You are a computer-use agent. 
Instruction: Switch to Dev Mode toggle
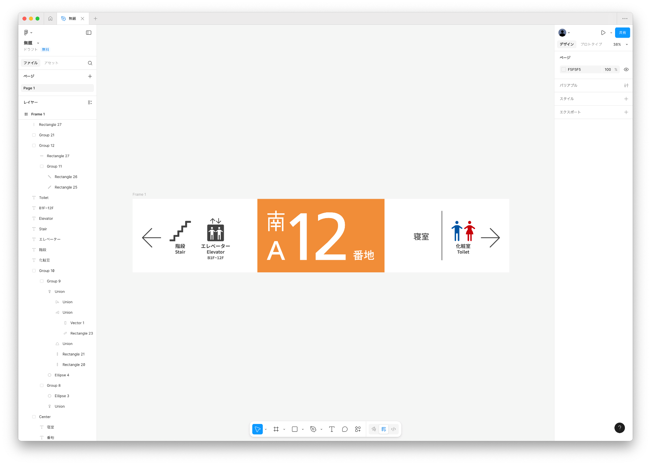pyautogui.click(x=393, y=429)
